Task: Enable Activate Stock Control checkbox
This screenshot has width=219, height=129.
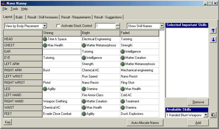Action: point(58,26)
